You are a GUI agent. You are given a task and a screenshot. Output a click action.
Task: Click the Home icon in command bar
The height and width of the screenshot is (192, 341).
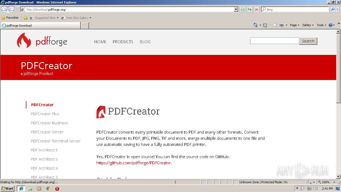point(255,25)
